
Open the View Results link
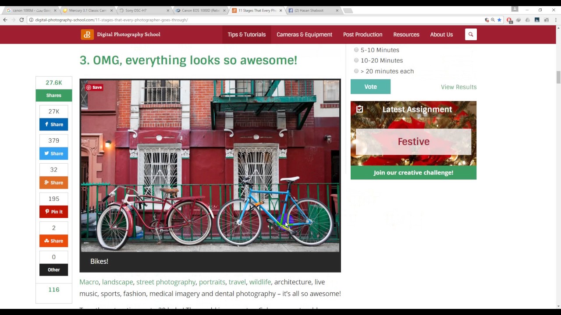coord(458,87)
